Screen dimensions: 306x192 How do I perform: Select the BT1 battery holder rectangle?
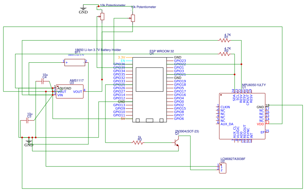pos(75,63)
